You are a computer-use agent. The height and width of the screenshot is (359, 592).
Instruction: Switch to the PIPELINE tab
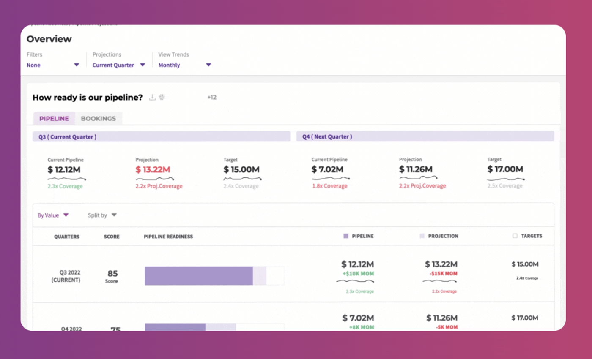[54, 118]
